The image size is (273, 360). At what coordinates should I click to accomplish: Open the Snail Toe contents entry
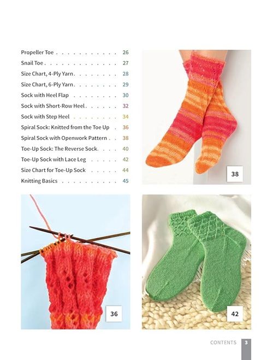click(x=75, y=63)
